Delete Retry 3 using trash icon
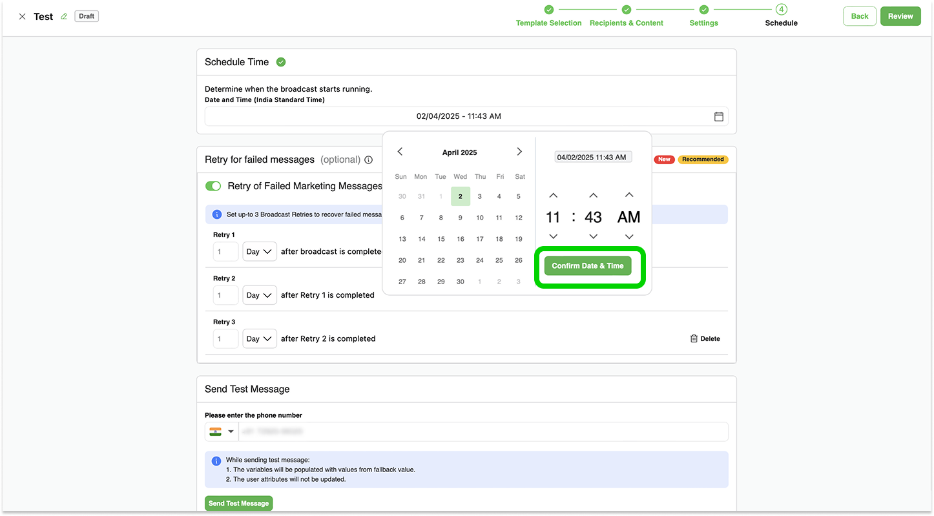 pos(694,338)
